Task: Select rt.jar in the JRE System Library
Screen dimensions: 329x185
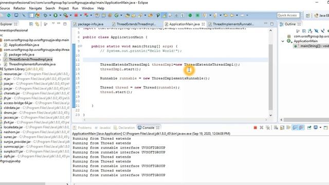Action: (x=7, y=79)
